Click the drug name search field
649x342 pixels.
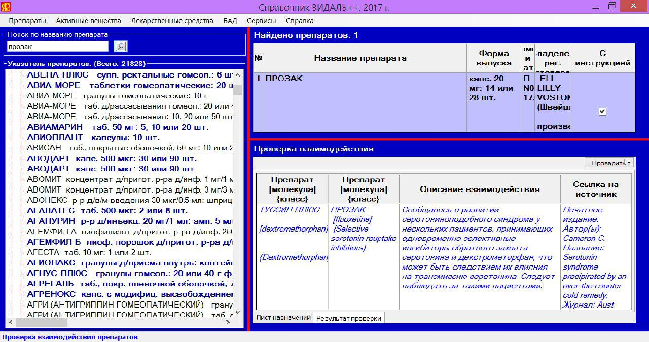click(x=58, y=47)
